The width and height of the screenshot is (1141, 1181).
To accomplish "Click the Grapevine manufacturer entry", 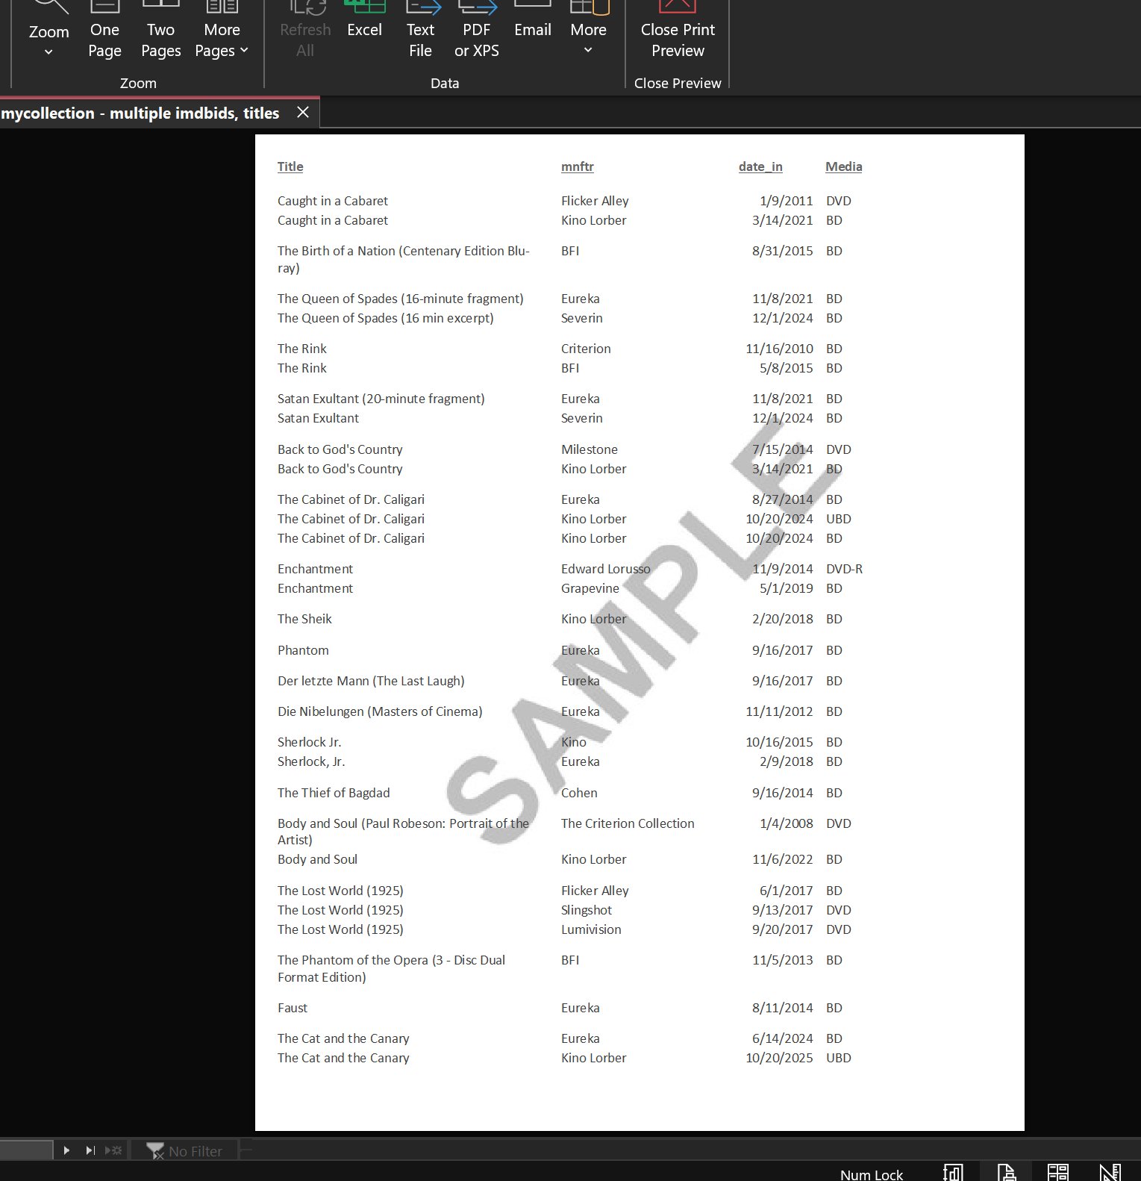I will 590,588.
